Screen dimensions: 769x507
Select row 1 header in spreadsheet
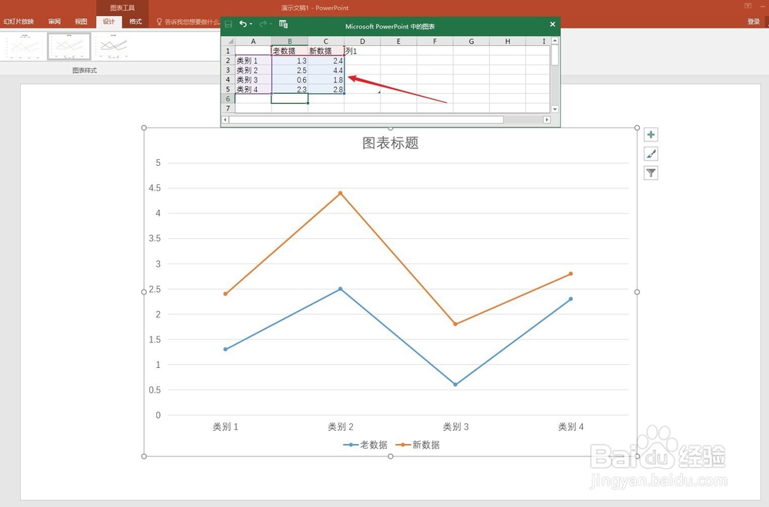(228, 51)
